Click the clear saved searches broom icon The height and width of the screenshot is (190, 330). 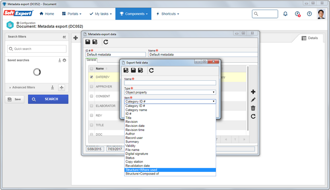click(x=60, y=60)
